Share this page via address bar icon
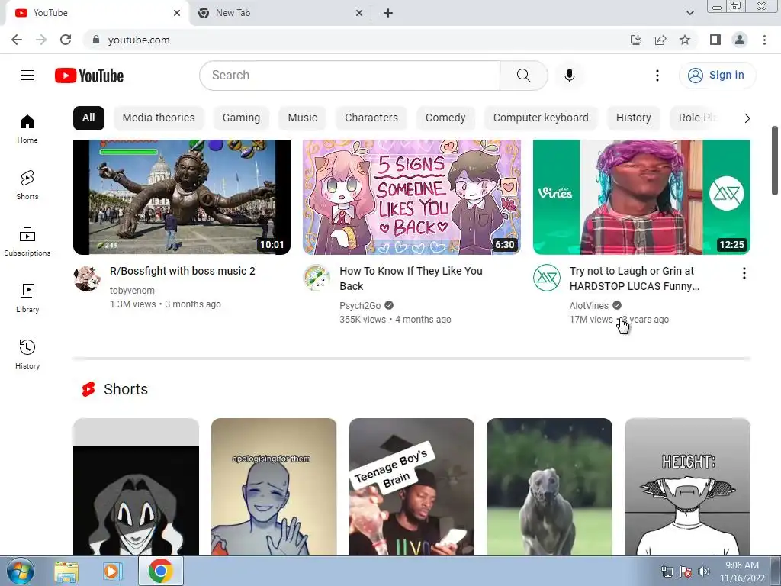 (x=660, y=40)
